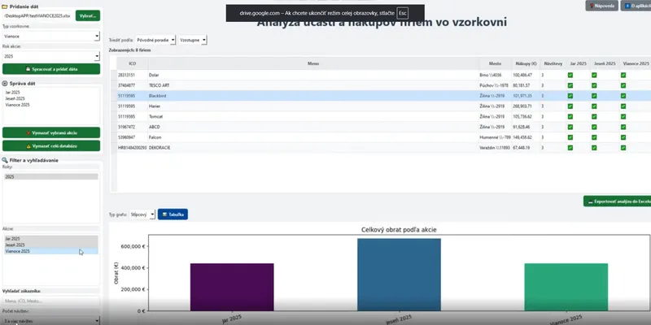Image resolution: width=651 pixels, height=325 pixels.
Task: Open the Typ vzorkovne dropdown showing Vianoce
Action: click(51, 36)
